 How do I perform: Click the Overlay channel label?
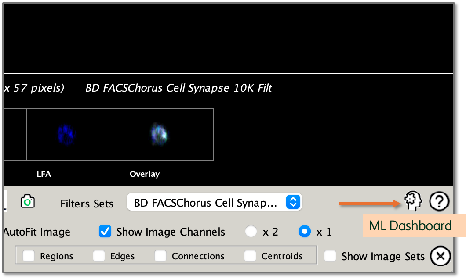pyautogui.click(x=144, y=174)
